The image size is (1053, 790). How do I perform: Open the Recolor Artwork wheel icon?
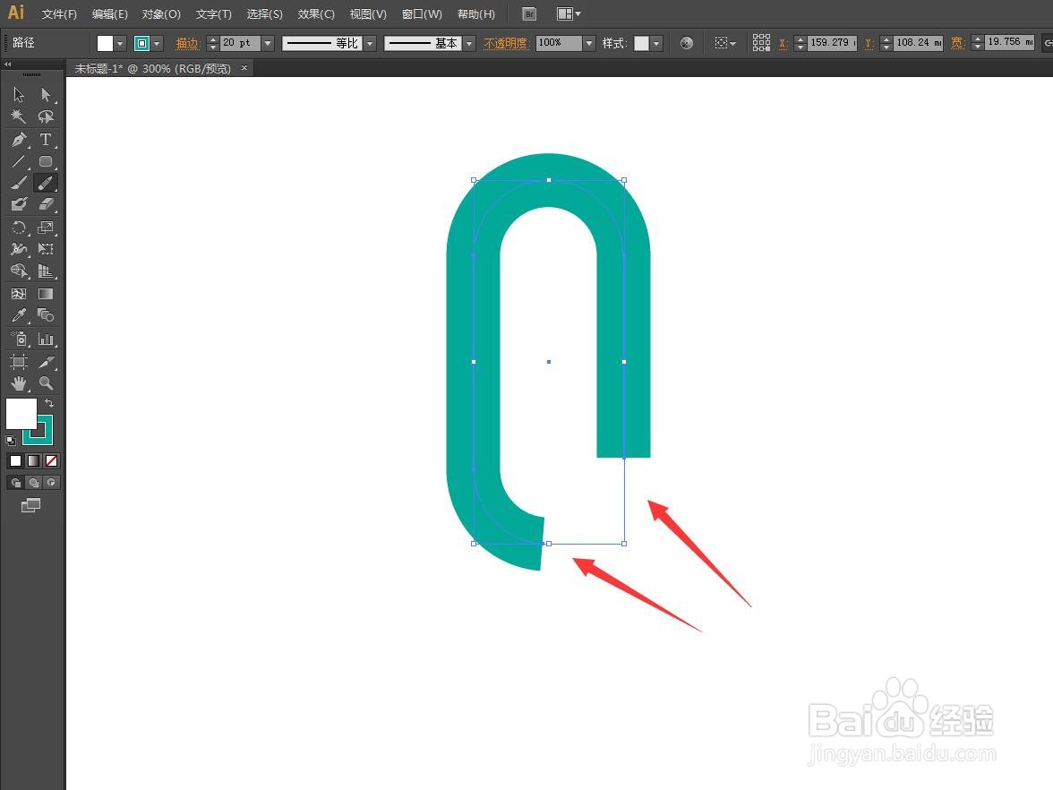pos(686,43)
